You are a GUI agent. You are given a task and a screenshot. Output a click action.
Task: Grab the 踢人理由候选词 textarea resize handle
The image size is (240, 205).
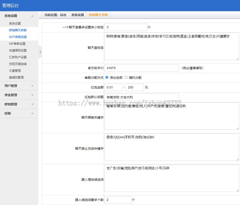238,191
